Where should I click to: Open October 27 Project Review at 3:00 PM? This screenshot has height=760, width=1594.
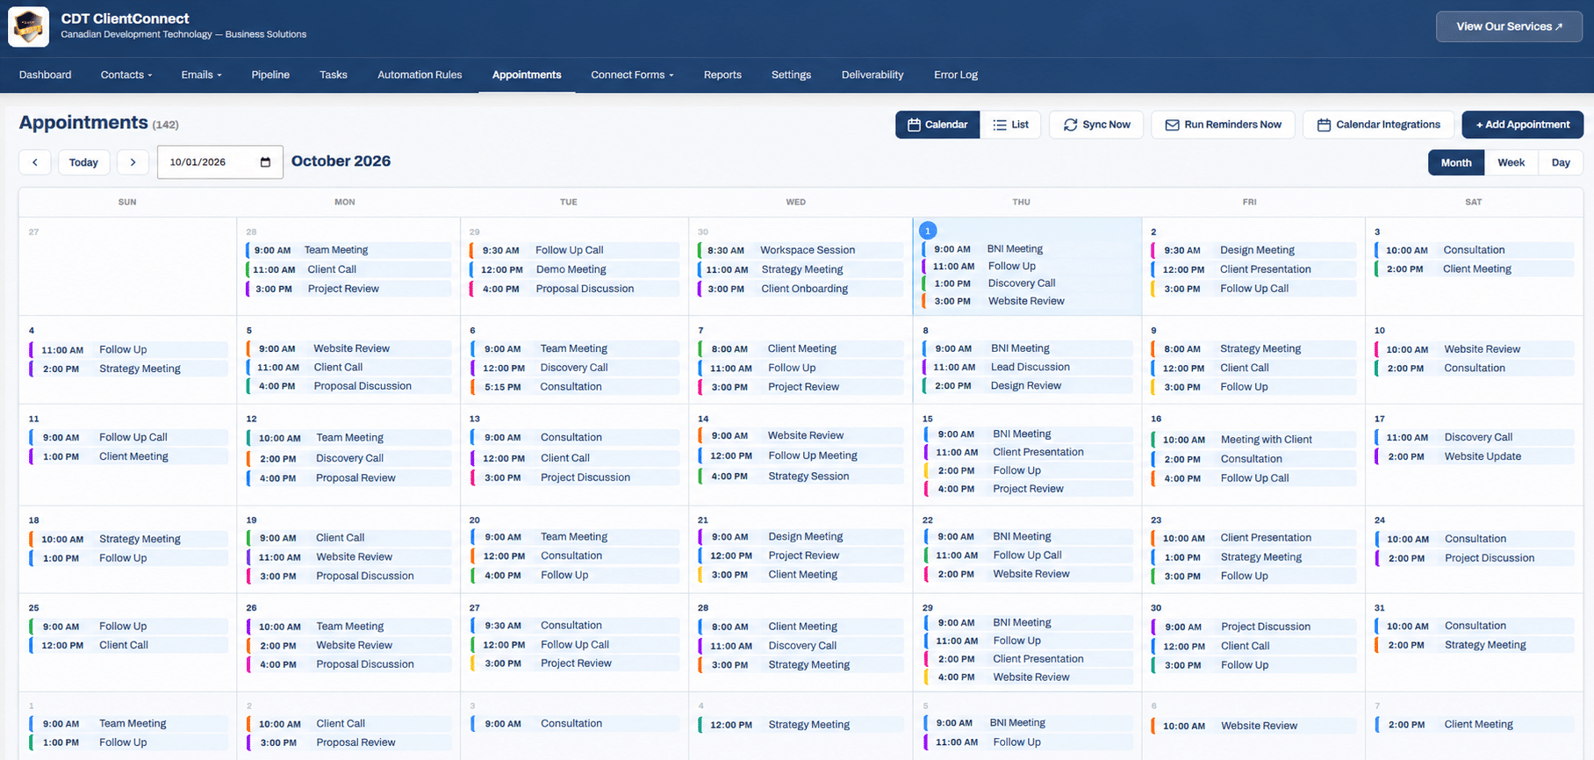[x=574, y=663]
